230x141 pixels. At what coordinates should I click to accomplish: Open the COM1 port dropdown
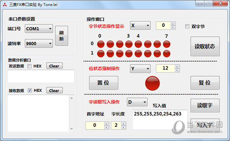(x=39, y=28)
